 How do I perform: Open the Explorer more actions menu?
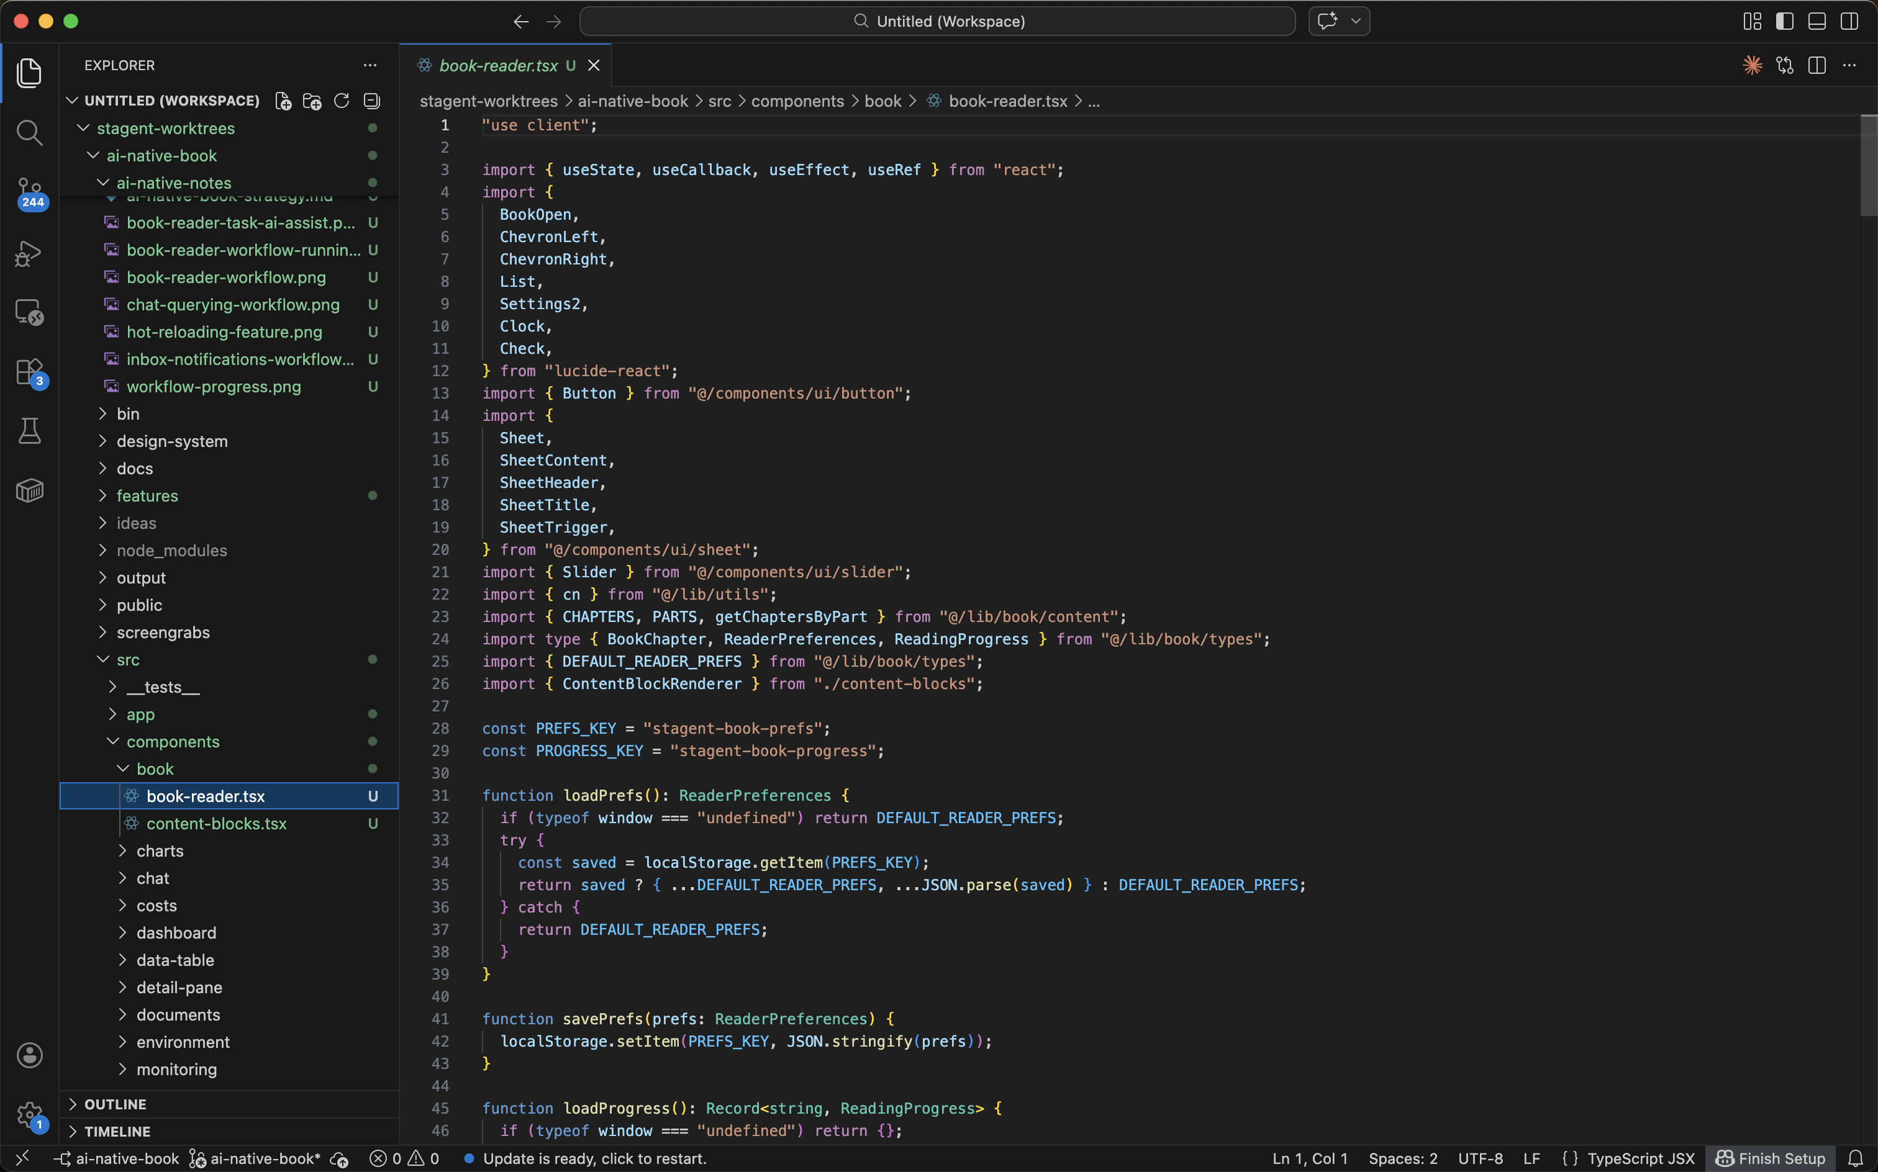tap(370, 65)
